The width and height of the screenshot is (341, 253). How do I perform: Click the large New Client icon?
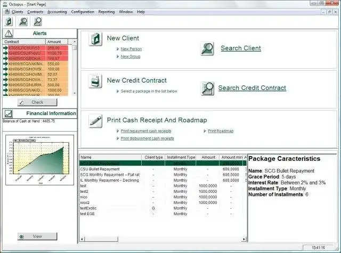click(95, 39)
